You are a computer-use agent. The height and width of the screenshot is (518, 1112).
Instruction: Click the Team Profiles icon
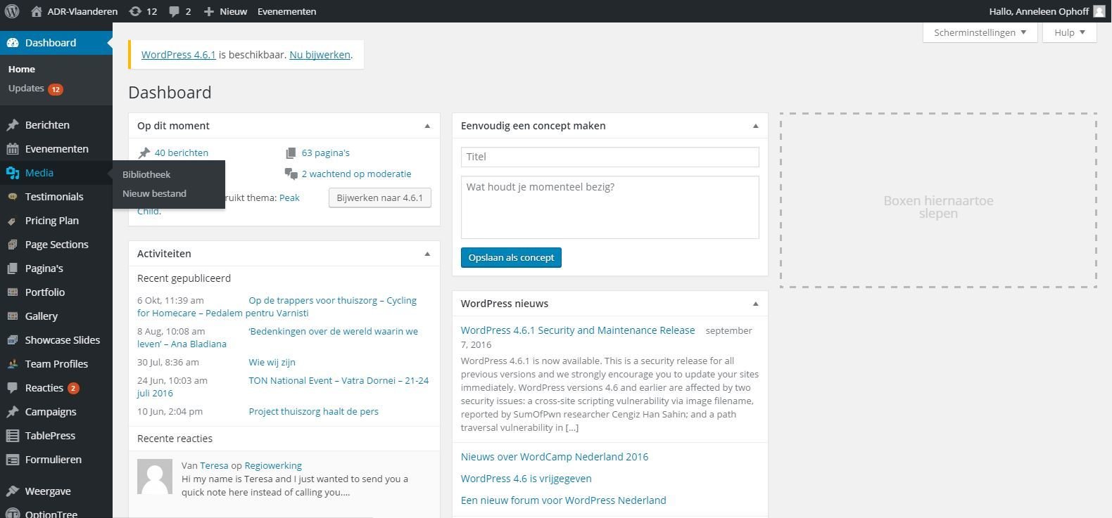(13, 364)
